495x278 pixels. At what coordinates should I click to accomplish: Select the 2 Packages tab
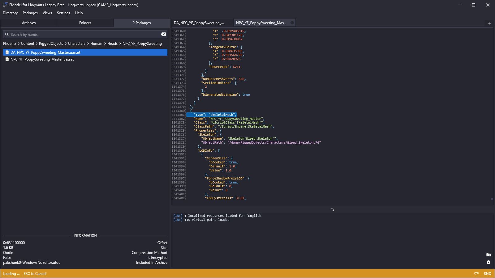142,23
